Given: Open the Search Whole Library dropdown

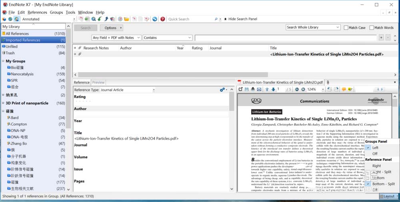Looking at the screenshot, I should point(313,28).
